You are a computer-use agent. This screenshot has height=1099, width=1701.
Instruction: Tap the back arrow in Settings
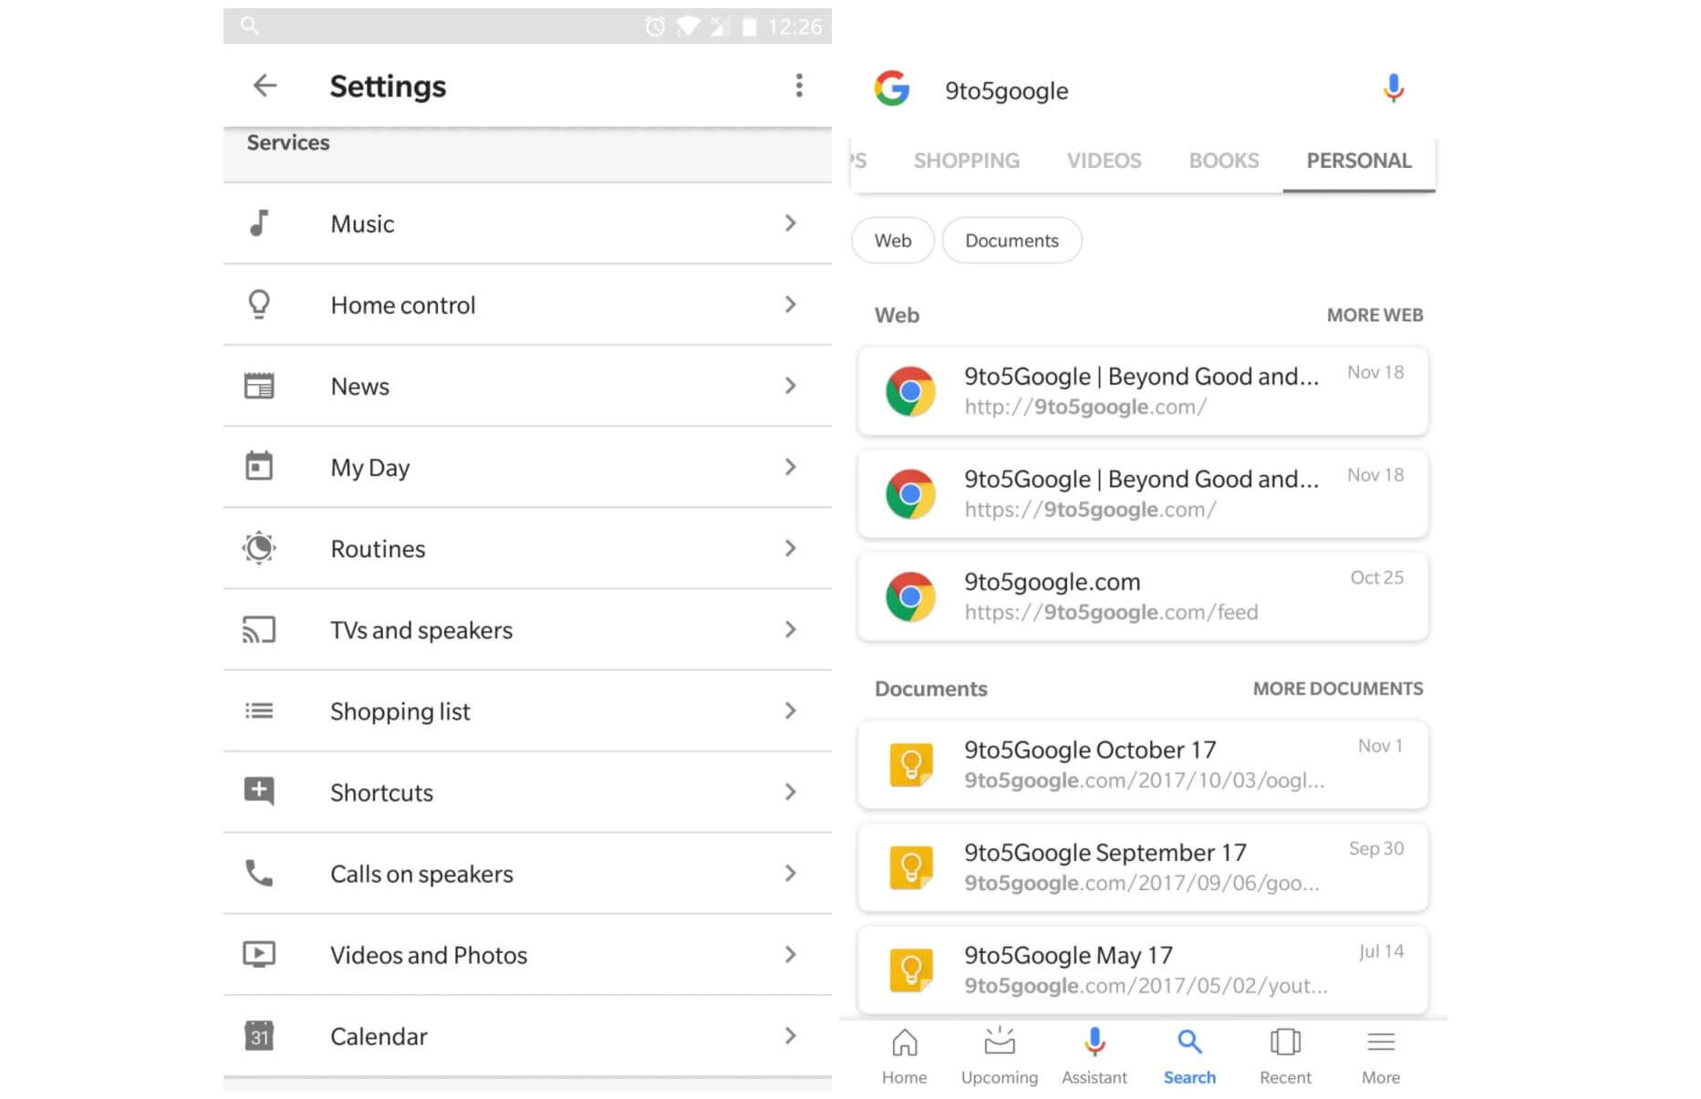[x=264, y=86]
